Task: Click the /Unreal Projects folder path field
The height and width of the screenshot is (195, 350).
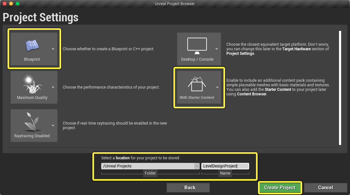Action: pyautogui.click(x=148, y=166)
